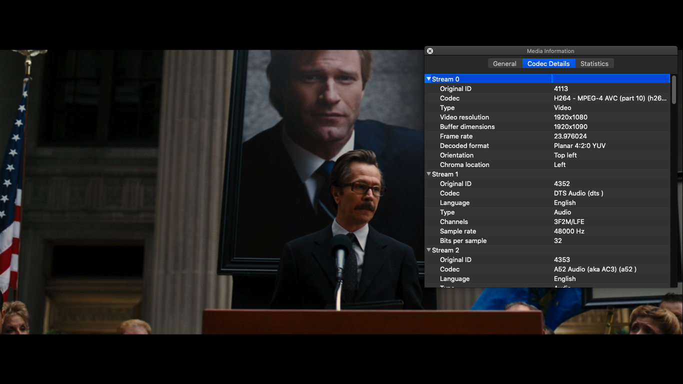Collapse the Stream 2 disclosure triangle
683x384 pixels.
click(428, 250)
